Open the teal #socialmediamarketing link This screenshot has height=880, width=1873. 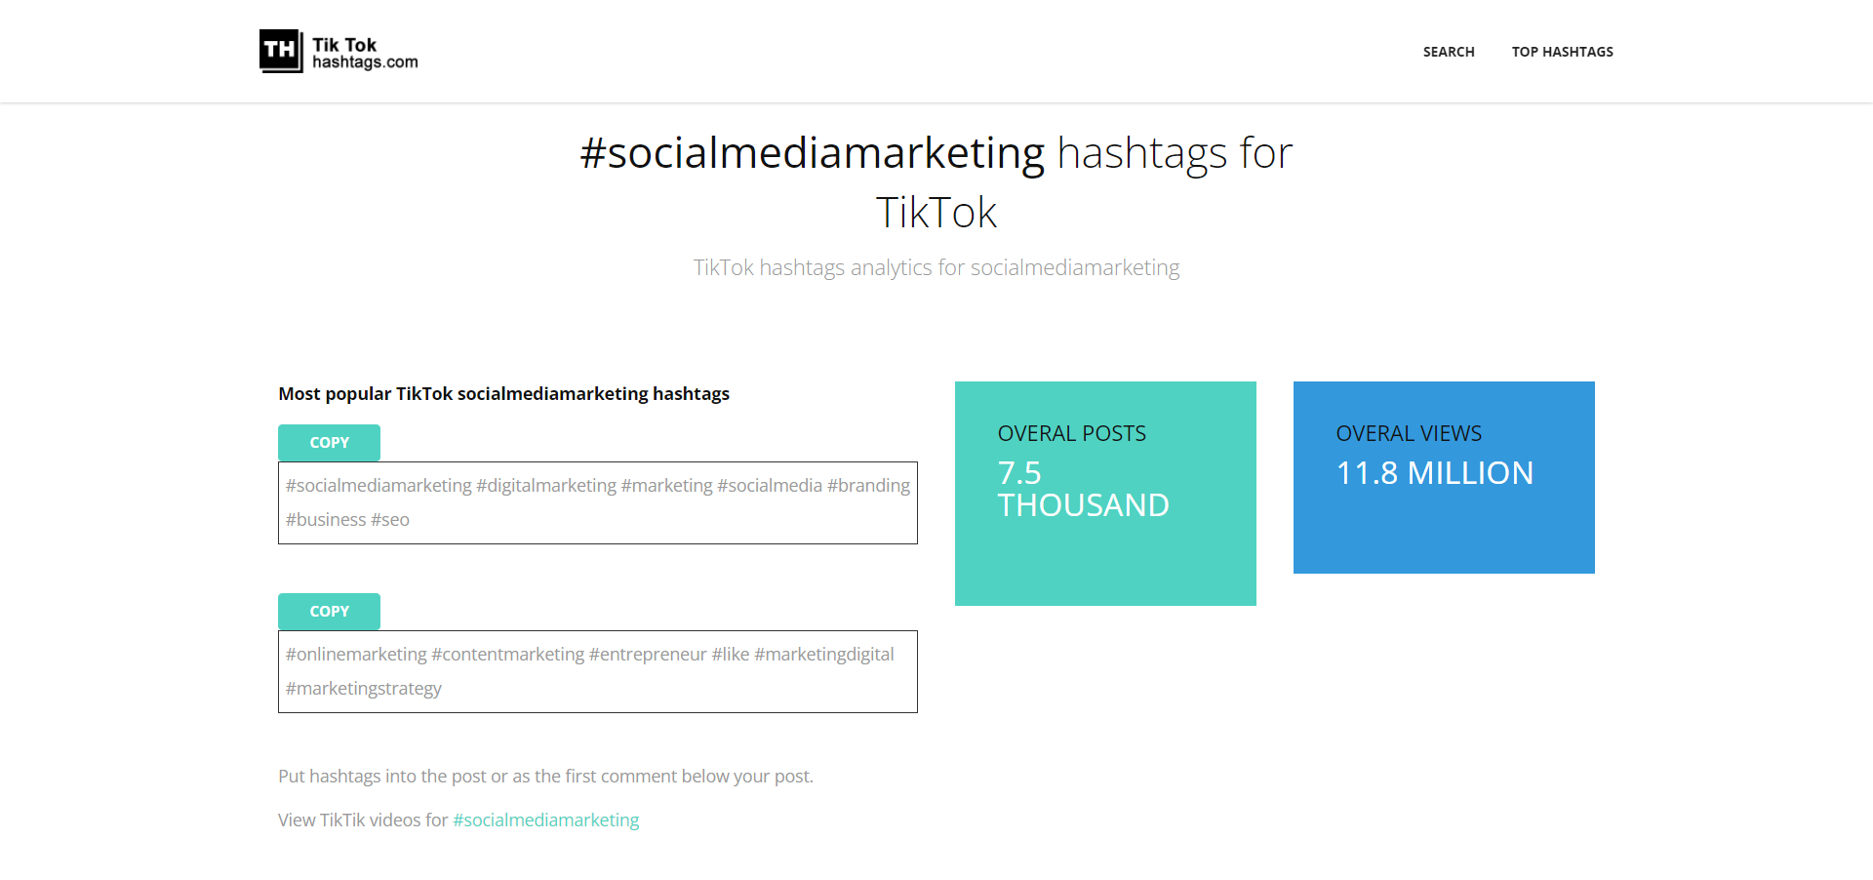coord(545,820)
